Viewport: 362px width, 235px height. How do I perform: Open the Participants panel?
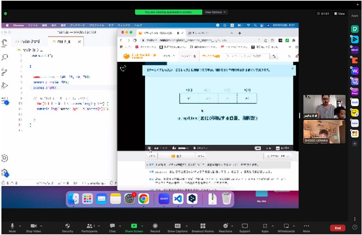pos(89,227)
